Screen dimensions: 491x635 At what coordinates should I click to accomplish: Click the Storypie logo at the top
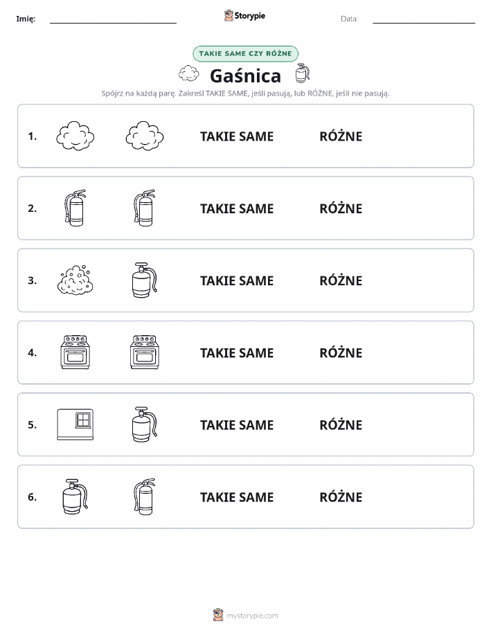coord(244,16)
